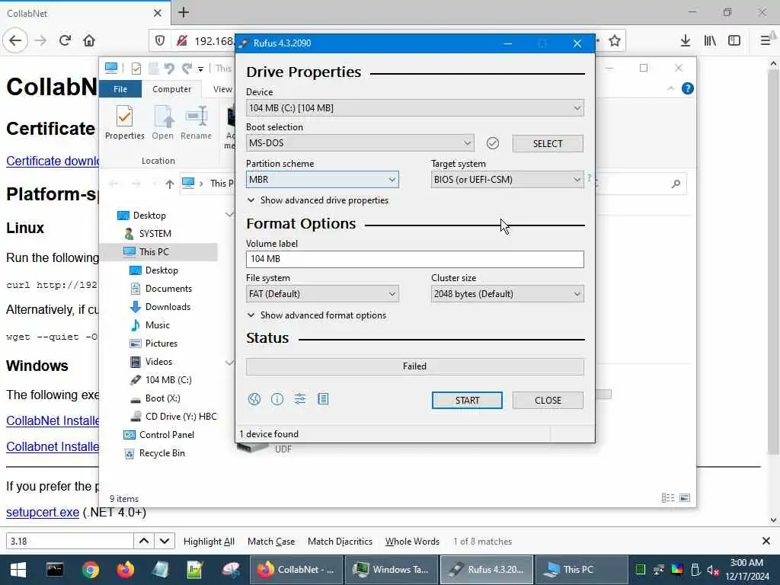Click the START button in Rufus

(x=467, y=401)
